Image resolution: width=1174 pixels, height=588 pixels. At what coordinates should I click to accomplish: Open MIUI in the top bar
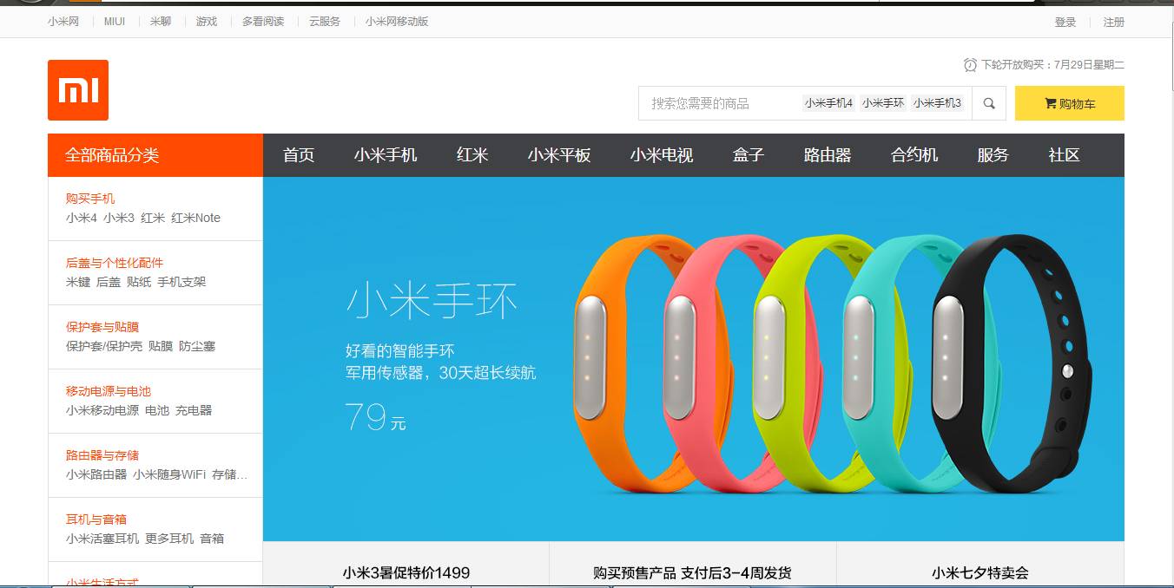[x=115, y=22]
